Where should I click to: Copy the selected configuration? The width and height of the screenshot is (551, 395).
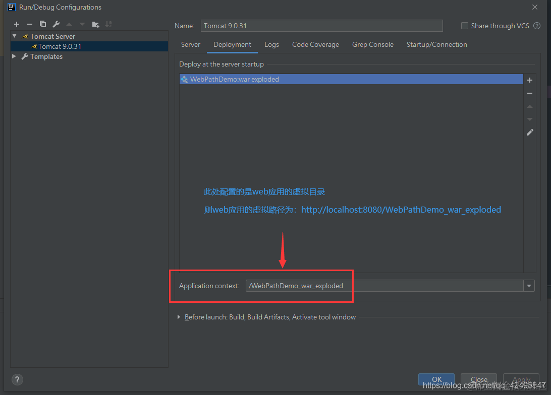point(43,24)
